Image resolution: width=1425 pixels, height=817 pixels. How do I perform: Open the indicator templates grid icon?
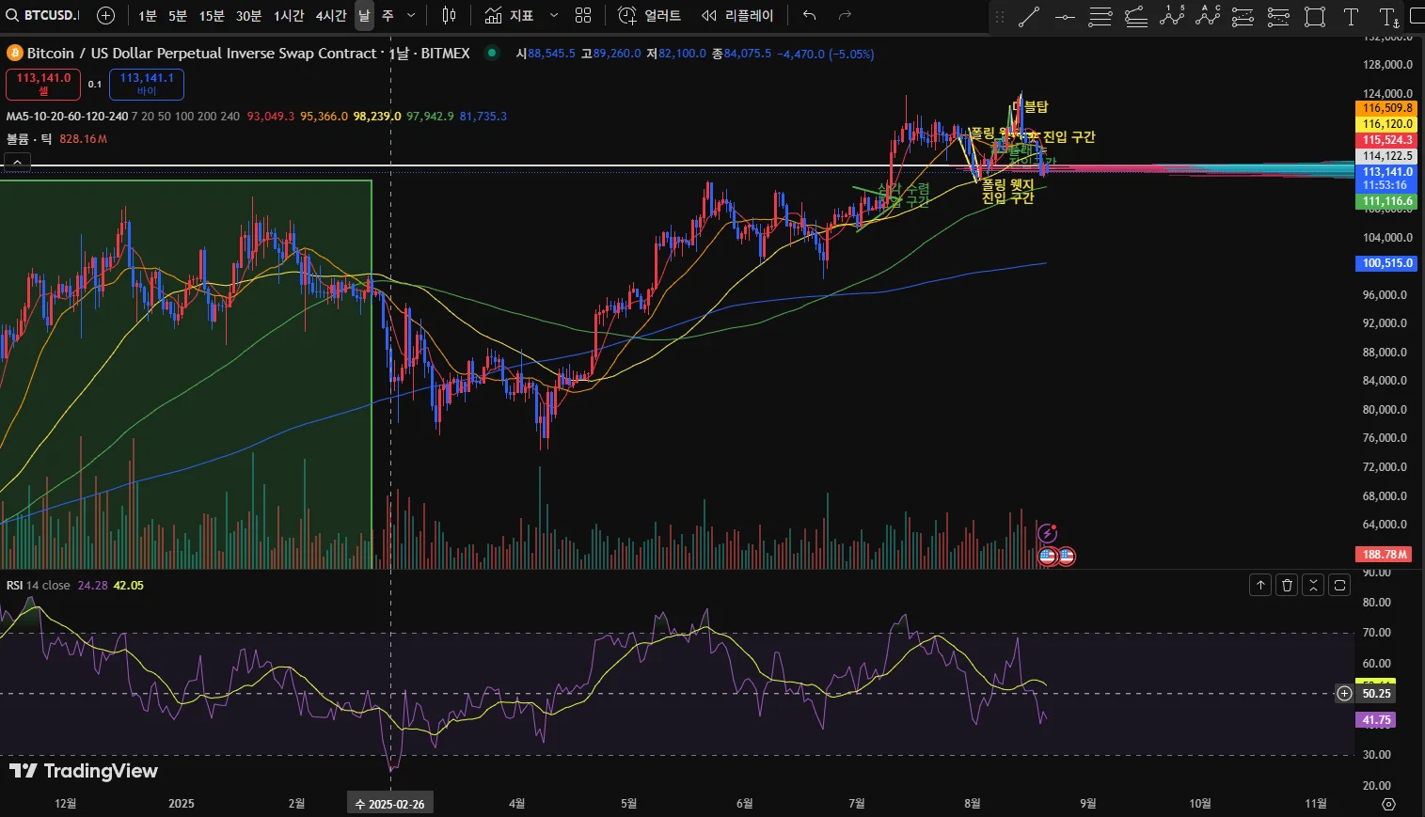(583, 15)
